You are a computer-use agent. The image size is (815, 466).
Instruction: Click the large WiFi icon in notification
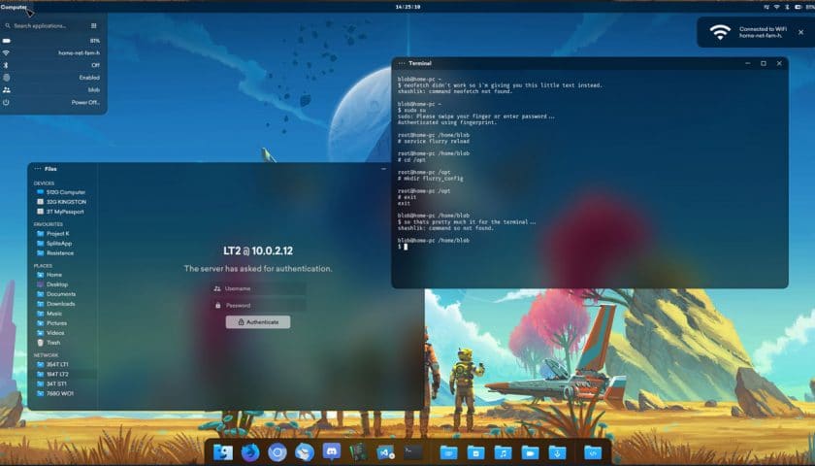720,32
